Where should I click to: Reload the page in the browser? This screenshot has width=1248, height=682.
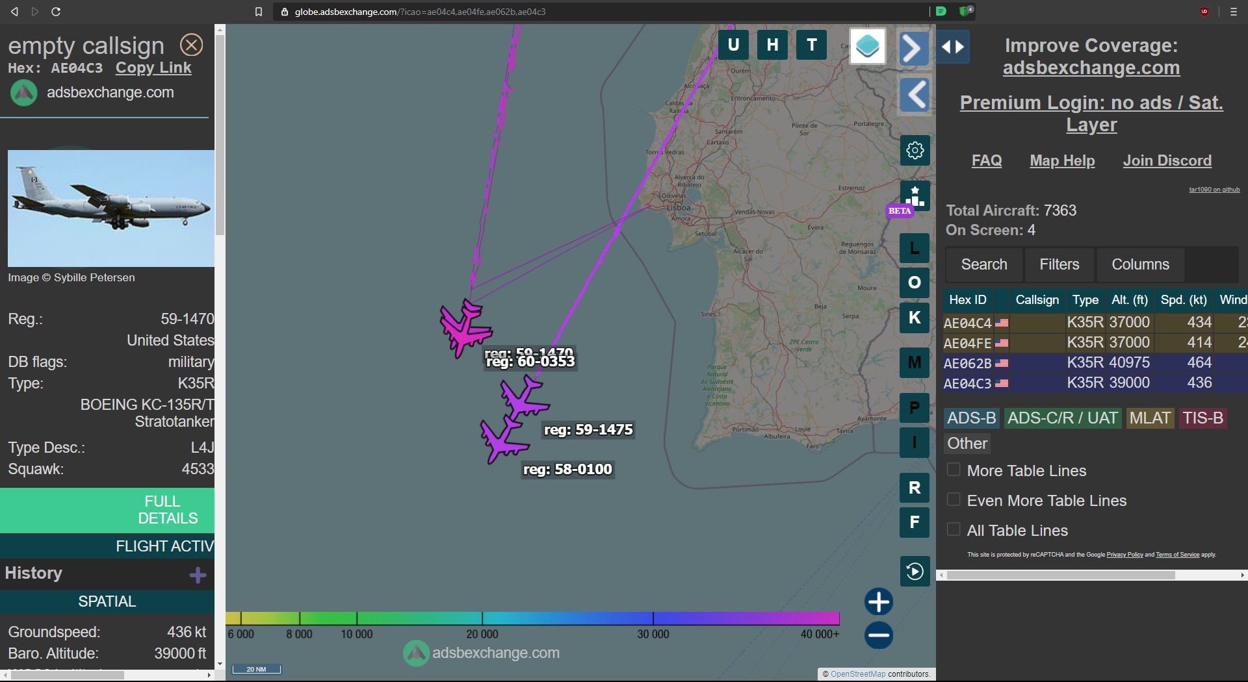56,12
